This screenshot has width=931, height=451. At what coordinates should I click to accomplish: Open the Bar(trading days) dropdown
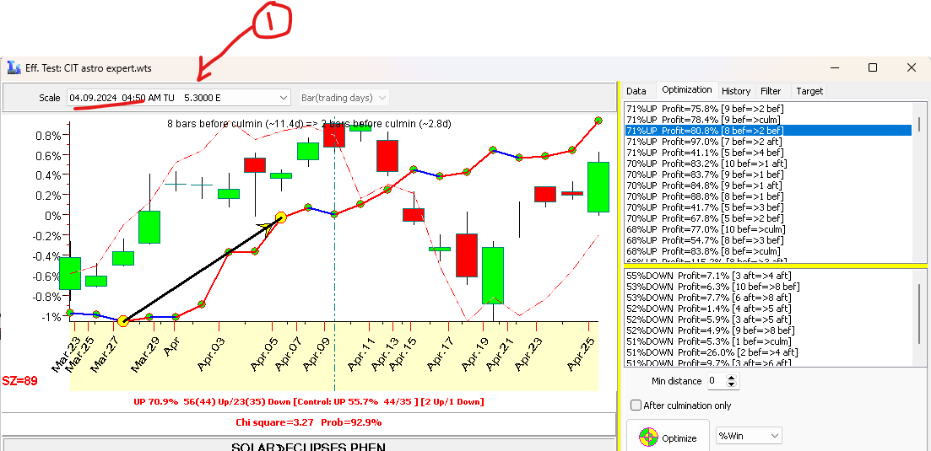tap(383, 97)
